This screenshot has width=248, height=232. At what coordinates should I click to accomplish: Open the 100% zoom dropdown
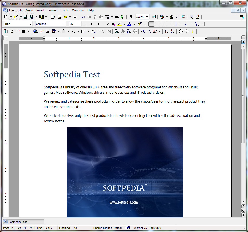point(147,17)
